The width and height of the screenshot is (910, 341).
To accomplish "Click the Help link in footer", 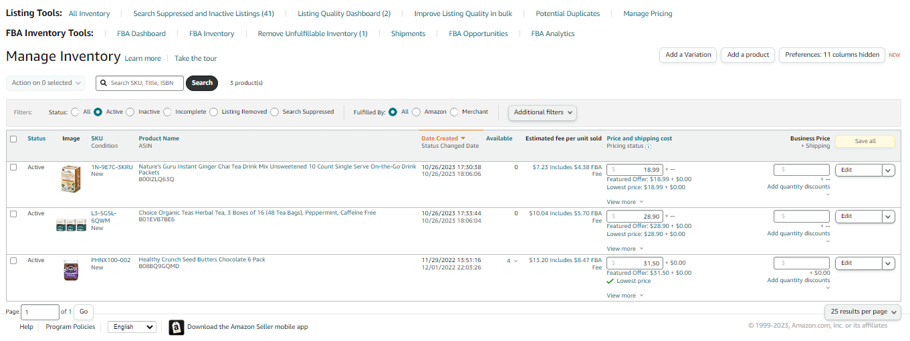I will [x=26, y=327].
